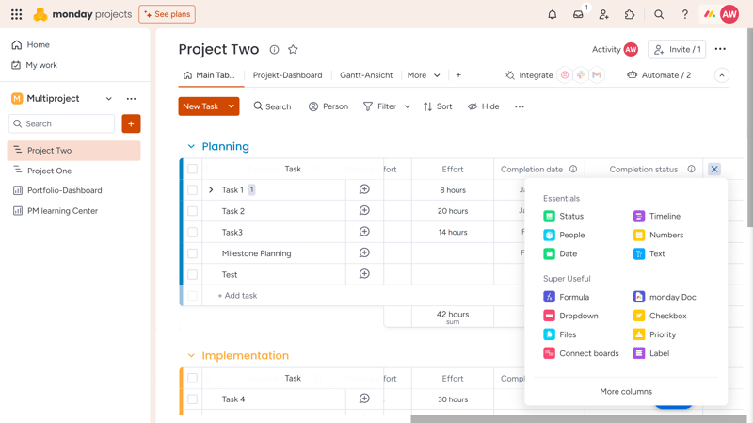The height and width of the screenshot is (423, 753).
Task: Open the app switcher grid icon
Action: (16, 14)
